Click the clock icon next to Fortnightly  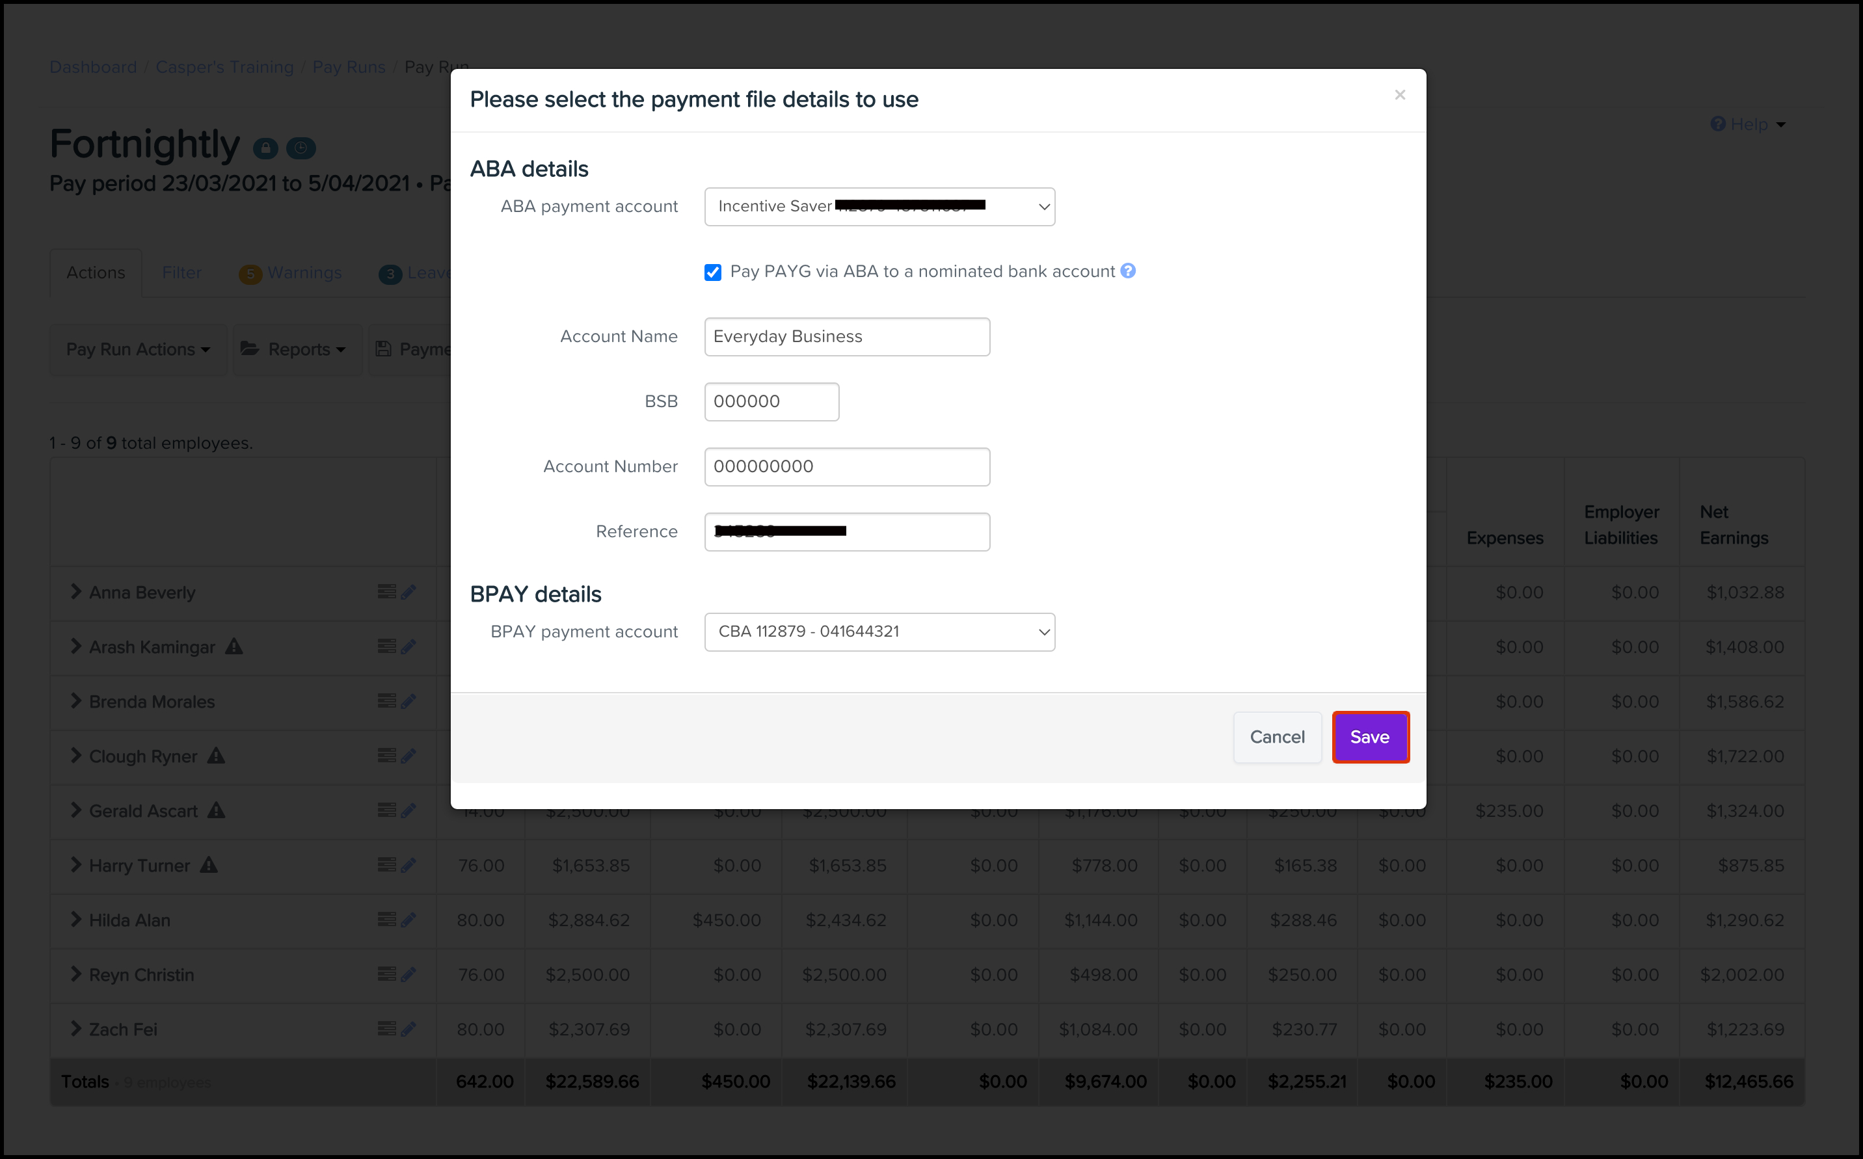[301, 148]
